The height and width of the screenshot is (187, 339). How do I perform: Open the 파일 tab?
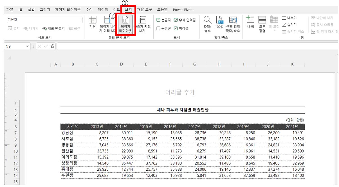[9, 10]
